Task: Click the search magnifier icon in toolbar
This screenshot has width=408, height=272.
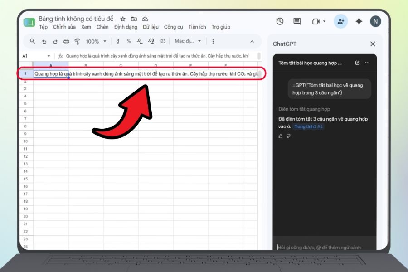Action: click(x=32, y=41)
